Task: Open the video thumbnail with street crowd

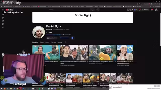Action: (74, 52)
